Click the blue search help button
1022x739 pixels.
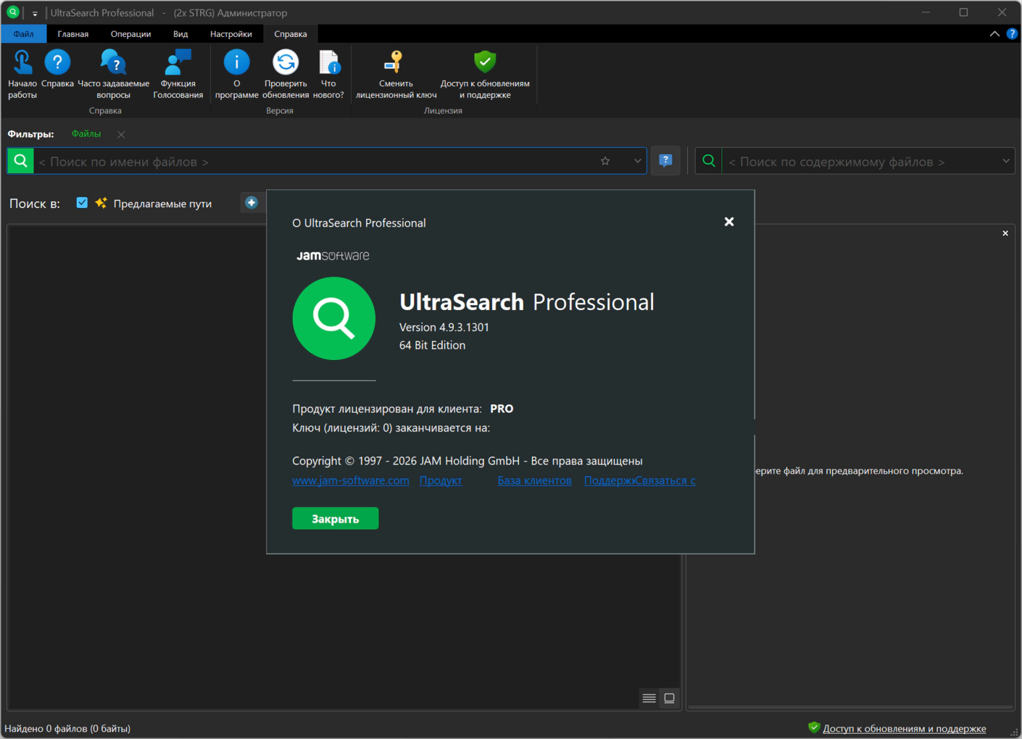pyautogui.click(x=665, y=161)
